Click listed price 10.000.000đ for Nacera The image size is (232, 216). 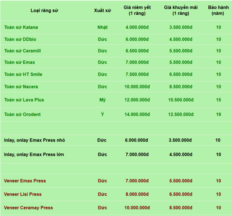click(x=137, y=87)
